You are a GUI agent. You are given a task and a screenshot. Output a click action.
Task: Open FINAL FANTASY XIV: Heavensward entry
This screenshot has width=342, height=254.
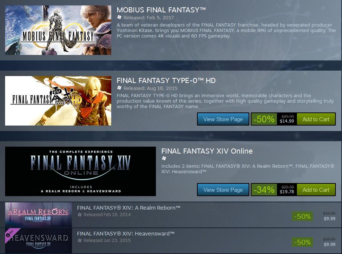(126, 234)
